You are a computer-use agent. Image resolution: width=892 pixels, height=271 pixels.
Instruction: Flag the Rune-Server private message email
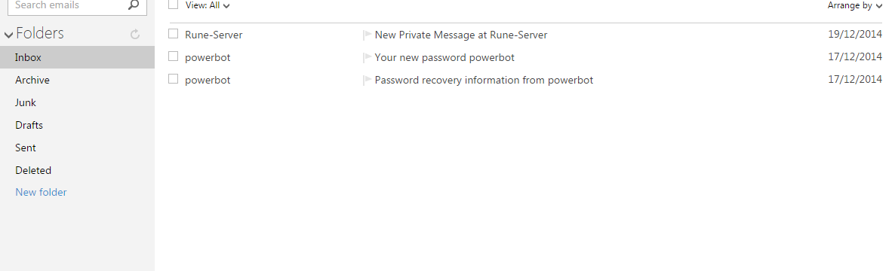[367, 35]
